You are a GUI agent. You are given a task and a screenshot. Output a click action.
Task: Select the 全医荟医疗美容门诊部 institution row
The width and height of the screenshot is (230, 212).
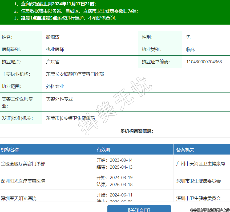tap(23, 164)
